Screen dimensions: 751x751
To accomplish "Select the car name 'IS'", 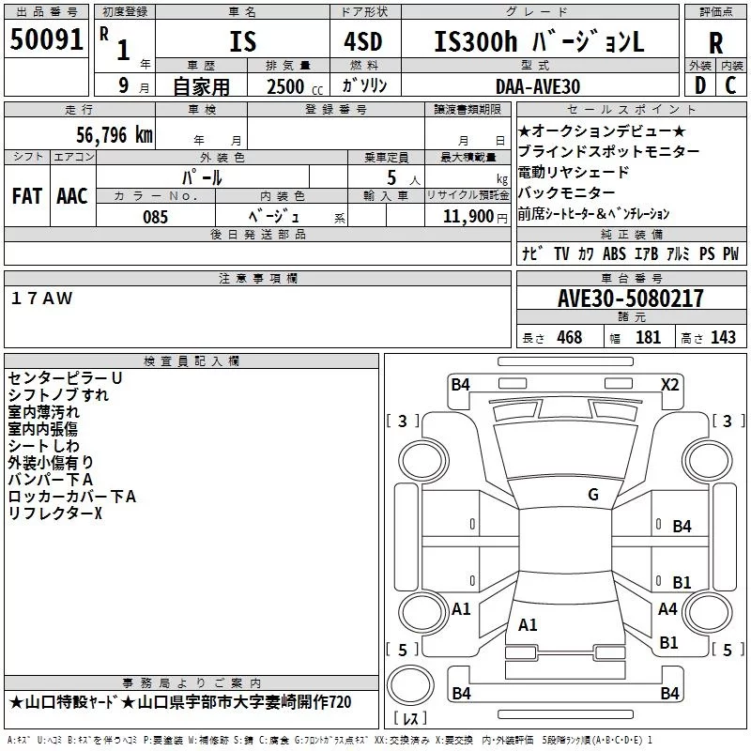I will pos(243,41).
